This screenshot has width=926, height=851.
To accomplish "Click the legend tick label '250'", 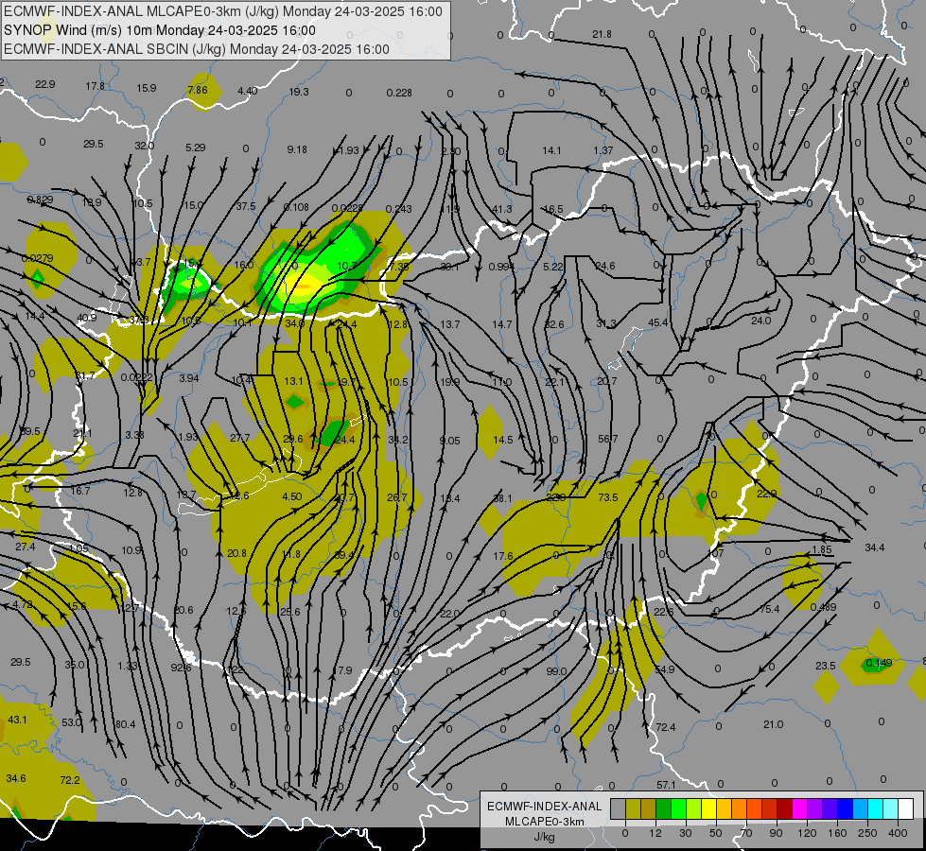I will coord(867,833).
